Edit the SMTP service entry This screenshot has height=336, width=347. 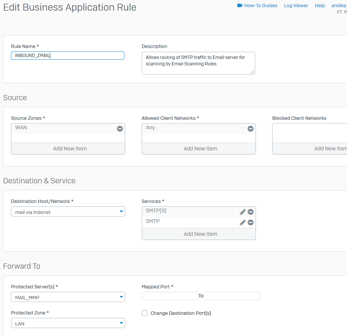pos(243,223)
